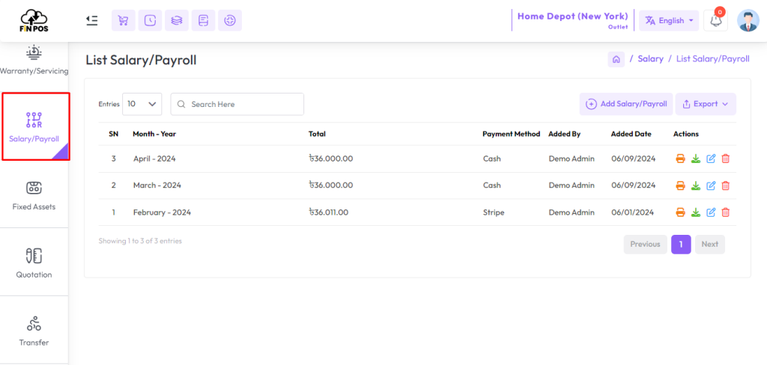This screenshot has width=767, height=365.
Task: Open Salary/Payroll in the sidebar
Action: (x=35, y=126)
